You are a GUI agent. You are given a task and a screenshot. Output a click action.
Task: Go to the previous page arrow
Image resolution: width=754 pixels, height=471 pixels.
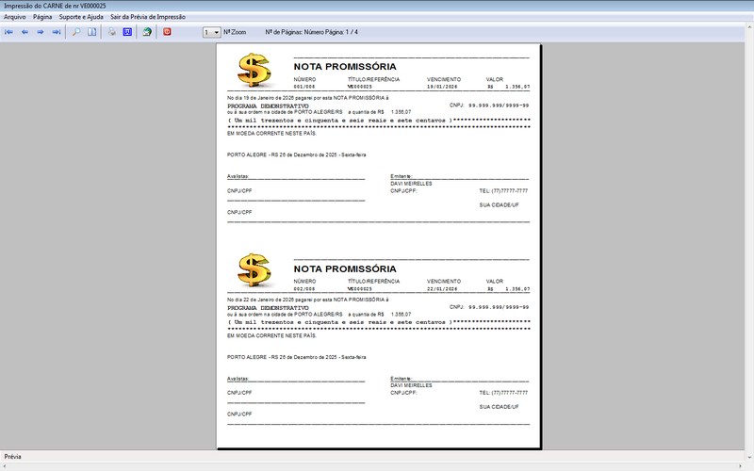(25, 32)
